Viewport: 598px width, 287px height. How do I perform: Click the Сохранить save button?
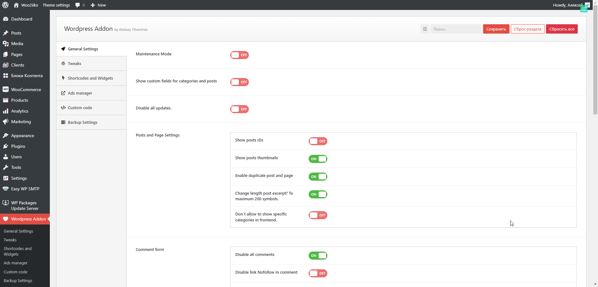[x=496, y=29]
